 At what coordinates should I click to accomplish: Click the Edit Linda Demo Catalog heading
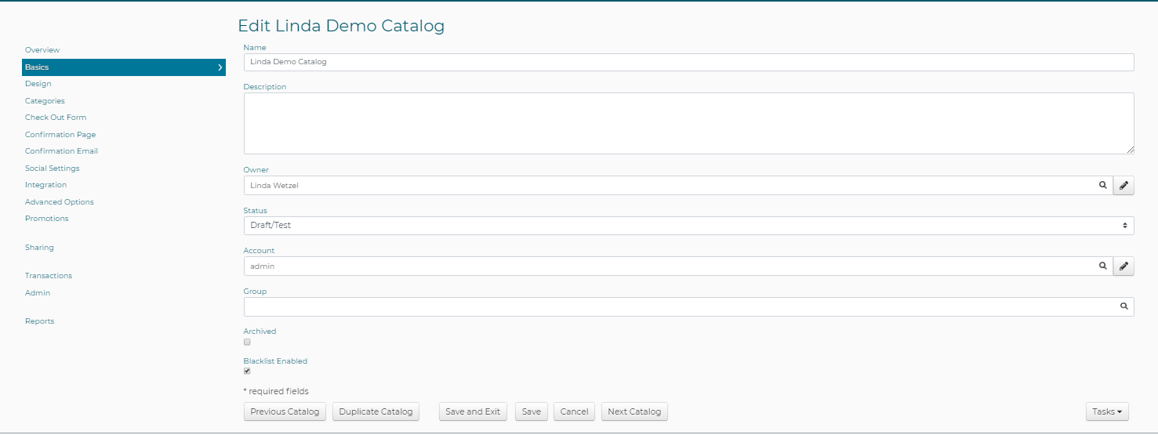coord(341,26)
